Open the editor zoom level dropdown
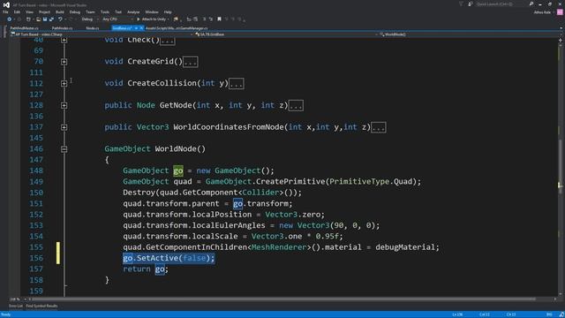The height and width of the screenshot is (318, 565). point(18,299)
